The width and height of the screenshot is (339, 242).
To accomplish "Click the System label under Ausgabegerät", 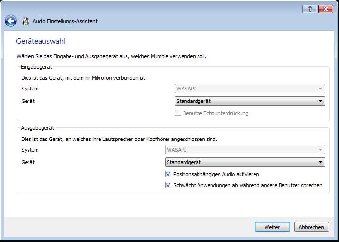I will click(29, 150).
